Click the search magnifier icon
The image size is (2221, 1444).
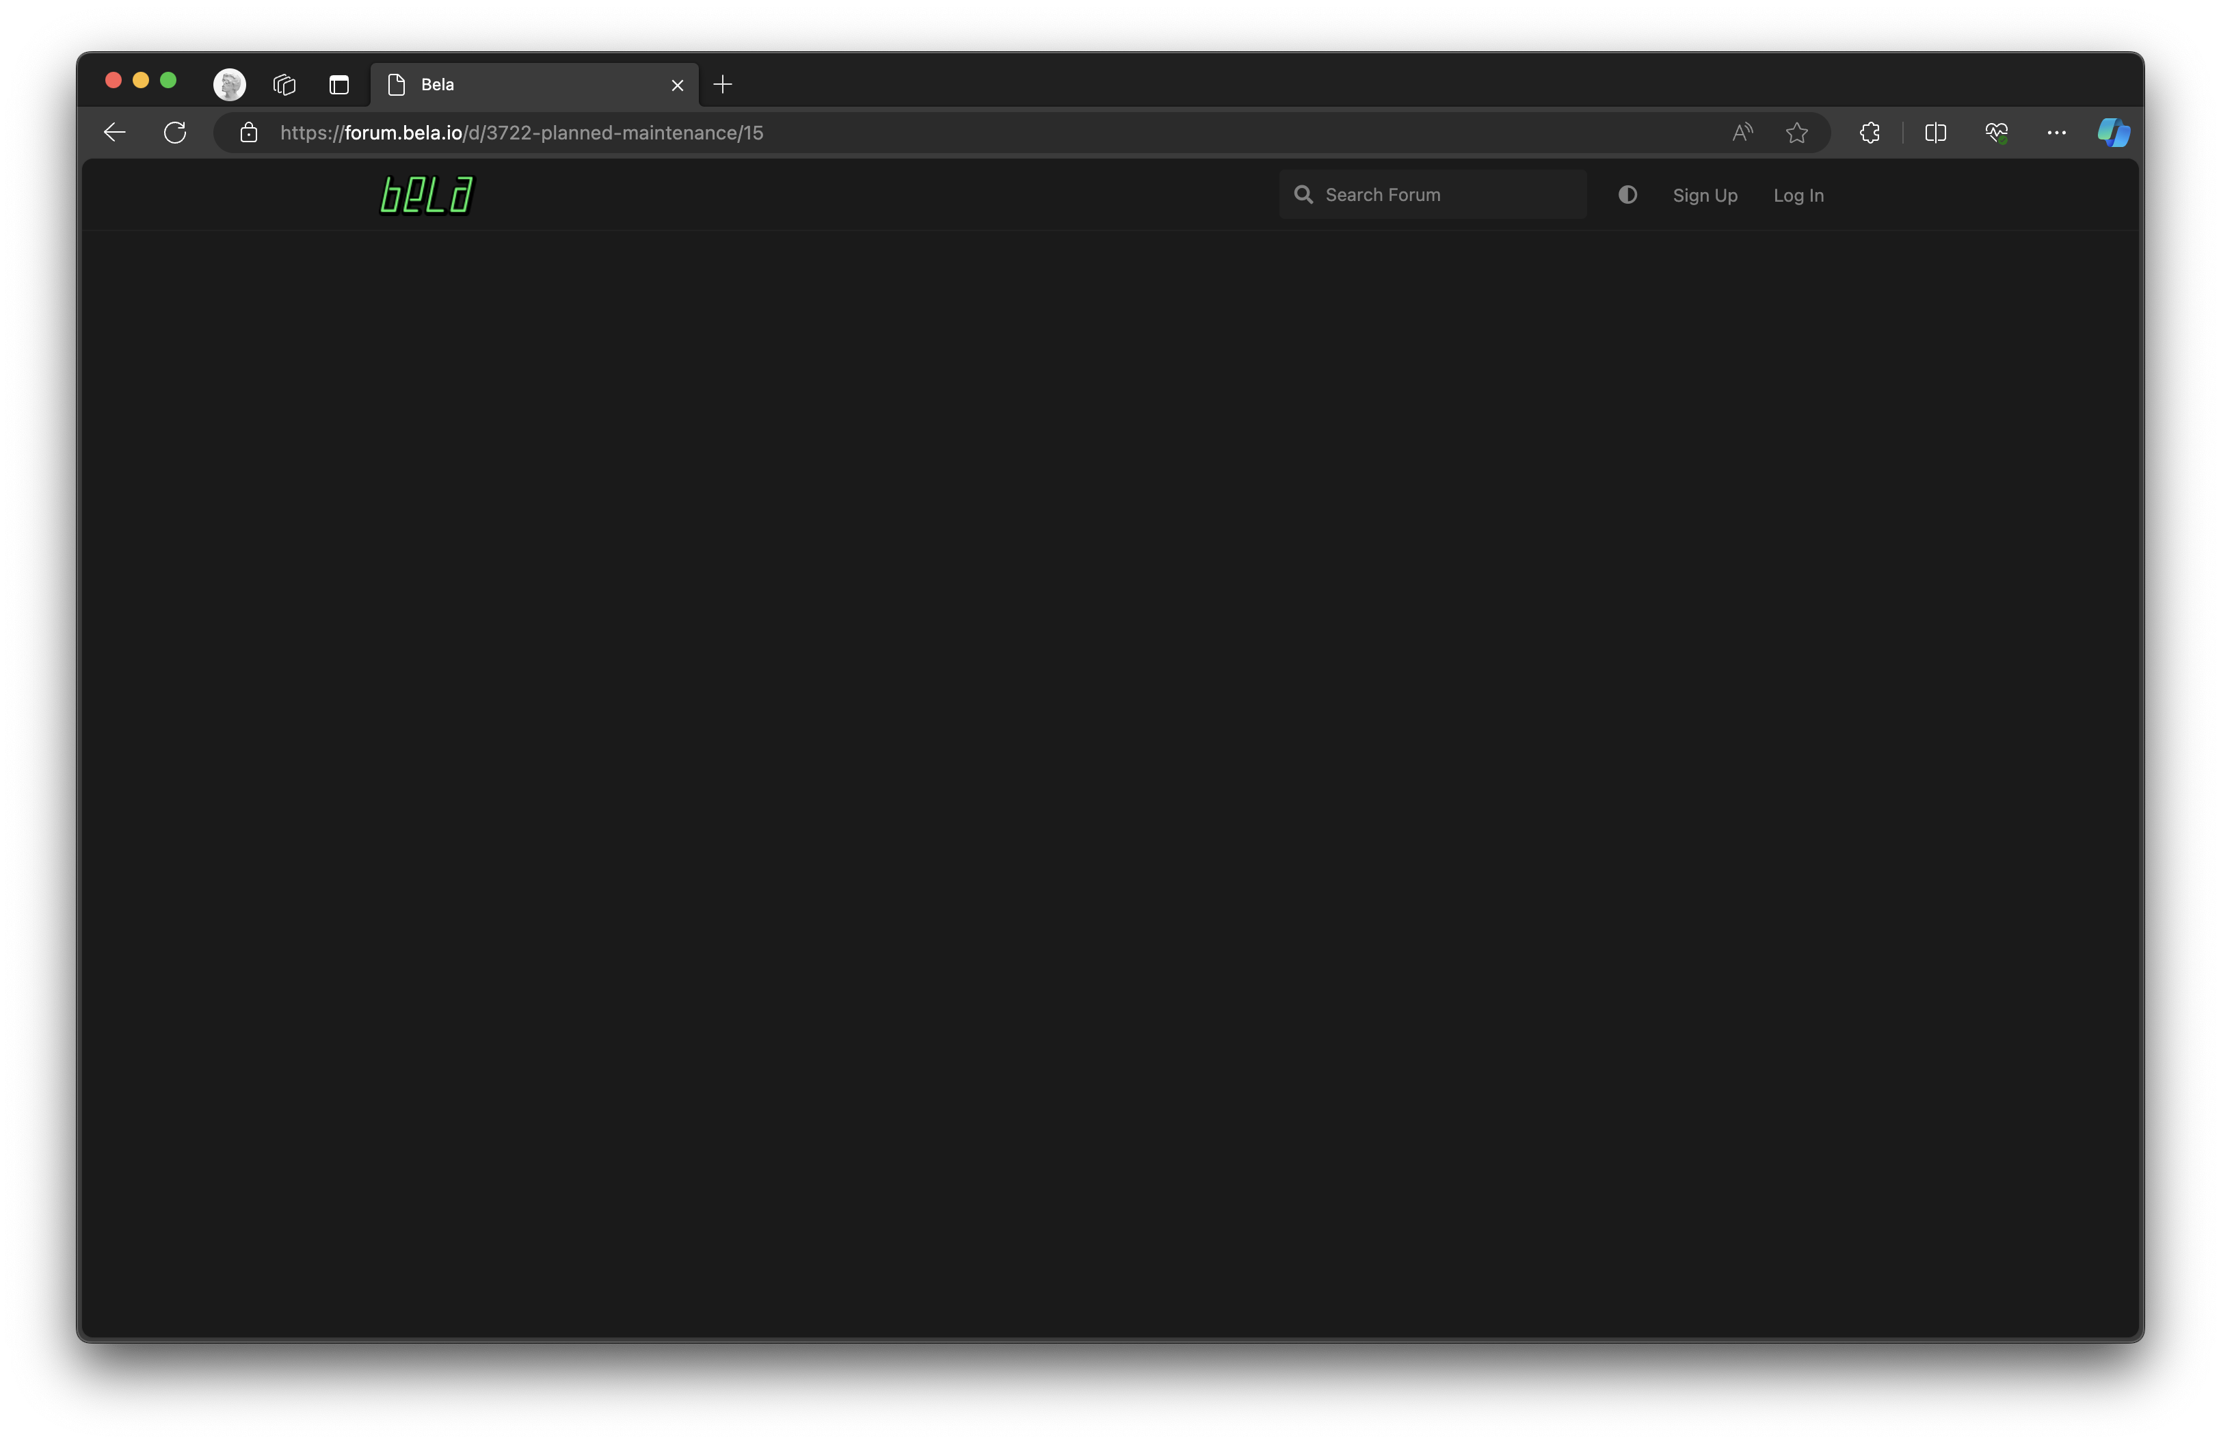pos(1303,195)
